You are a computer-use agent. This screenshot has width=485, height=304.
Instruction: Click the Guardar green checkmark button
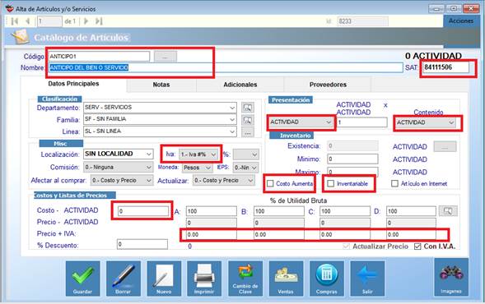(x=82, y=279)
